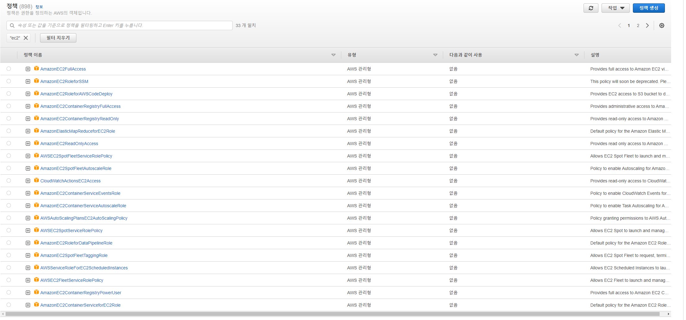
Task: Open the 정보 info link
Action: click(39, 7)
